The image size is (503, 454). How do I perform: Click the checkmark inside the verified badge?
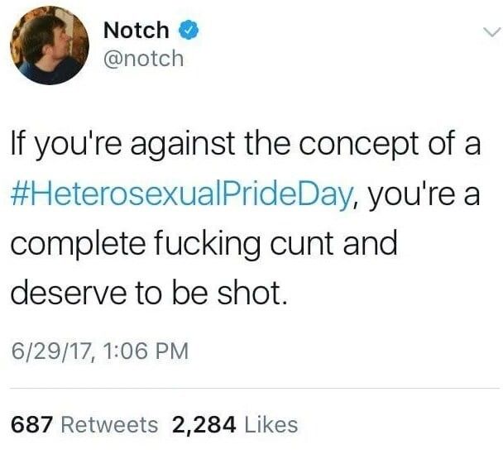tap(189, 30)
